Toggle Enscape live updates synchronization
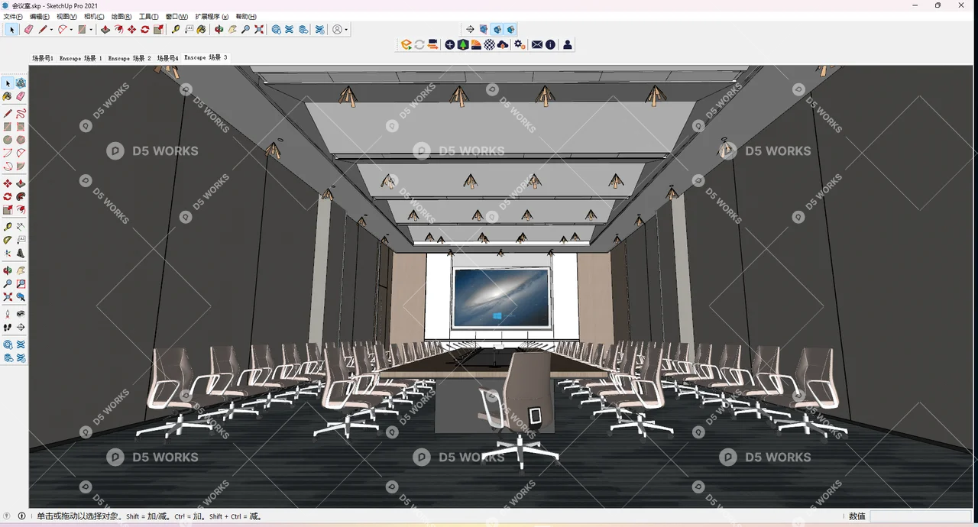The height and width of the screenshot is (527, 978). pyautogui.click(x=419, y=44)
